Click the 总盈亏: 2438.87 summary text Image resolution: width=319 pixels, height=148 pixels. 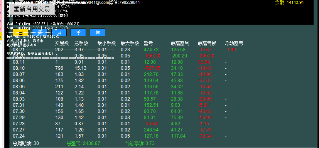click(x=83, y=143)
